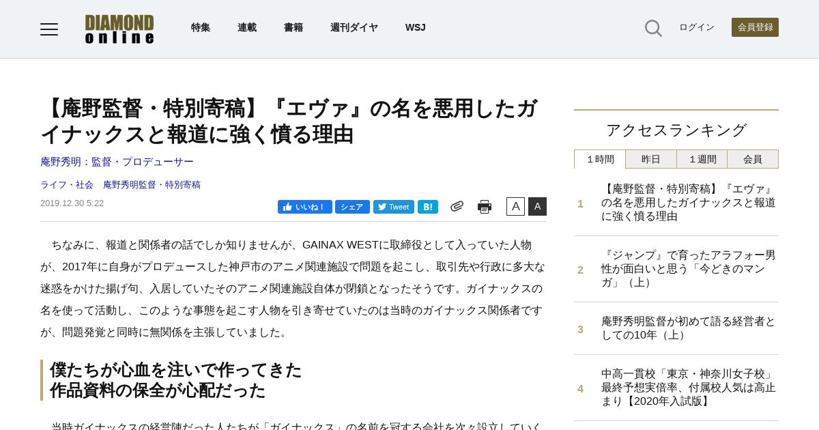The image size is (819, 430).
Task: Open the hamburger menu
Action: 49,29
